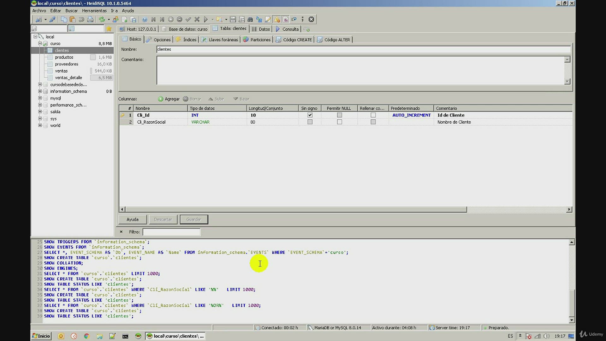The height and width of the screenshot is (341, 606).
Task: Open the Llaves foráneas tab
Action: pos(220,40)
